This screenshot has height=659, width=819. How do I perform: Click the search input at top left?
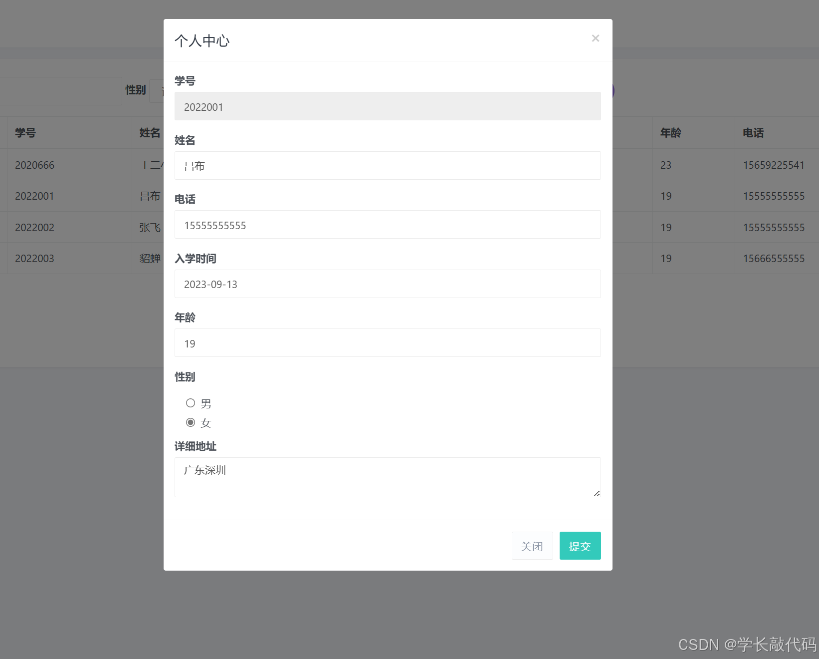60,91
